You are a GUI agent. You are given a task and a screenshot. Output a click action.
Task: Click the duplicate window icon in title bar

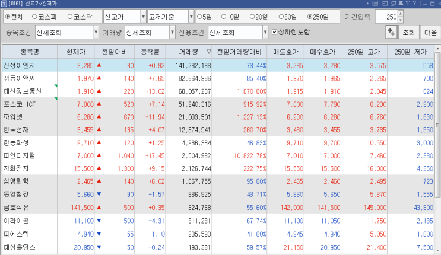coord(393,4)
